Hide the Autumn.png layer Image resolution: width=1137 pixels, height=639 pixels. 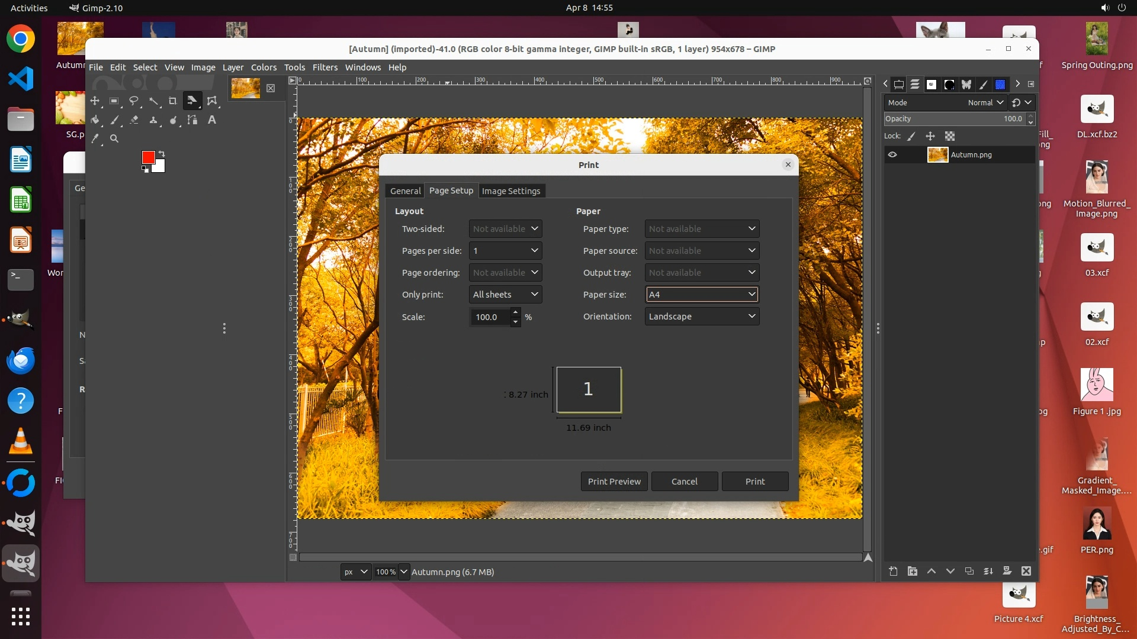tap(892, 155)
